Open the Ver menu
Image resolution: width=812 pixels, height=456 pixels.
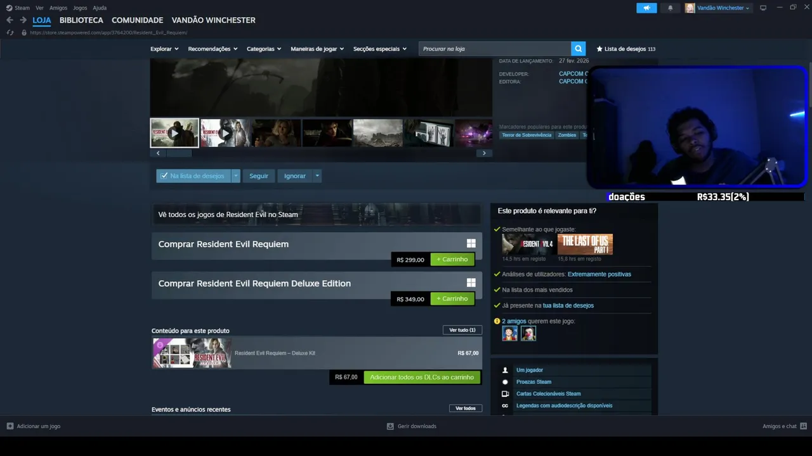pyautogui.click(x=39, y=8)
